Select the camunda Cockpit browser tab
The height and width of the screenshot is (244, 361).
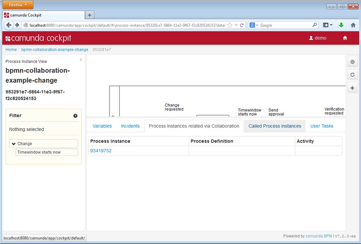click(x=44, y=15)
